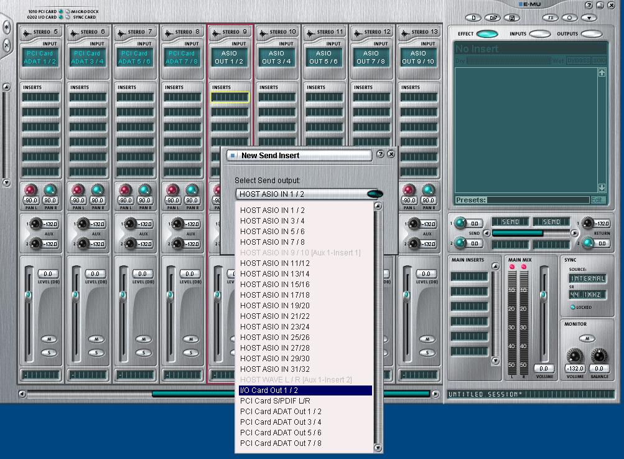This screenshot has width=624, height=459.
Task: Click Monitor Balance knob
Action: pyautogui.click(x=599, y=356)
